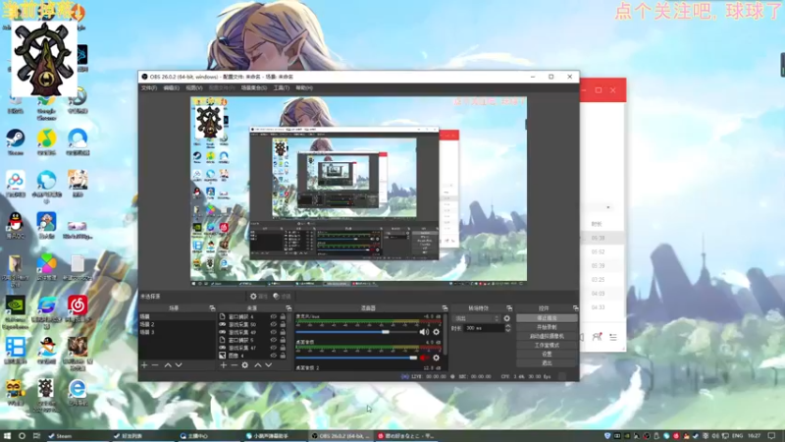Open 设置 in Controls dock
The image size is (785, 442).
[547, 354]
